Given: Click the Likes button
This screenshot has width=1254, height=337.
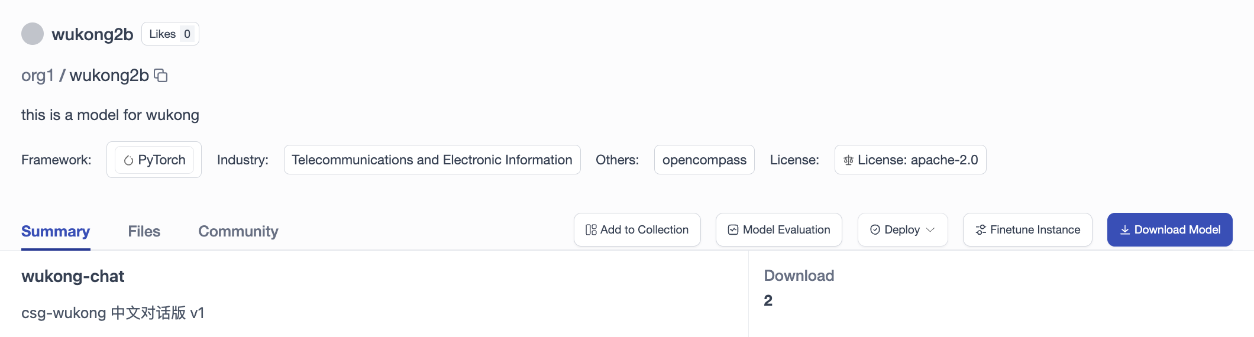Looking at the screenshot, I should (x=170, y=34).
